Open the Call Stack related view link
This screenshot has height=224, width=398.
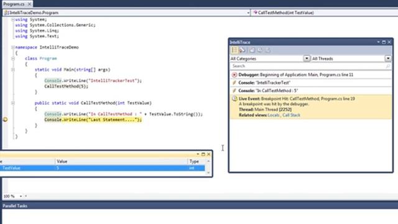(x=291, y=115)
